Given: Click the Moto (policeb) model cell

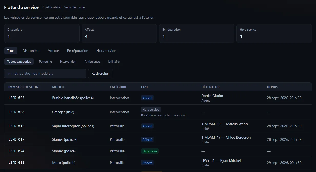Looking at the screenshot, I should [x=64, y=163].
